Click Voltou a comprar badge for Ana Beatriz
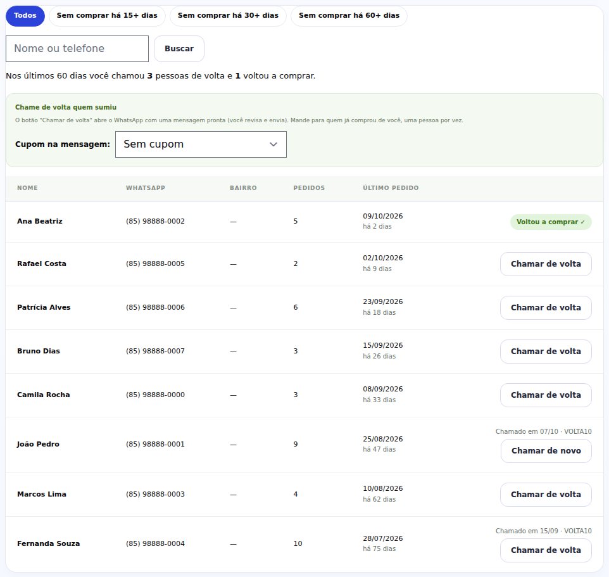 tap(551, 222)
